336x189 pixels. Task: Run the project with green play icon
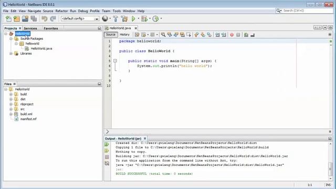(x=133, y=19)
